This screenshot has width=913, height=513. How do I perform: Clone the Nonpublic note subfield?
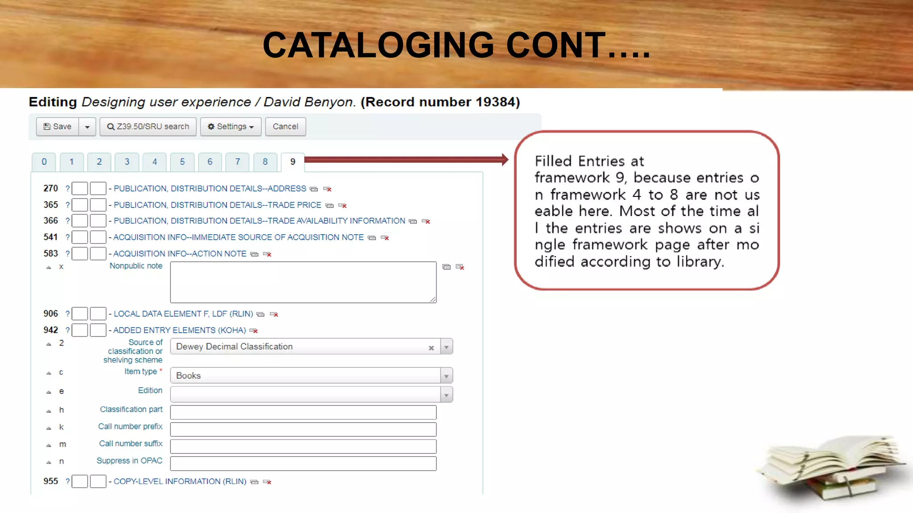[446, 267]
